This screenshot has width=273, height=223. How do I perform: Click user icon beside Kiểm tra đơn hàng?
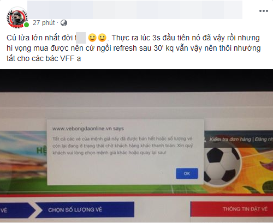(x=205, y=140)
